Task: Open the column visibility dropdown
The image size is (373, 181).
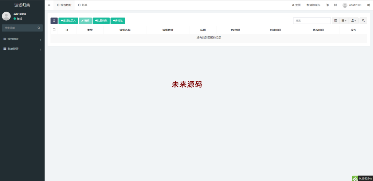Action: (344, 21)
